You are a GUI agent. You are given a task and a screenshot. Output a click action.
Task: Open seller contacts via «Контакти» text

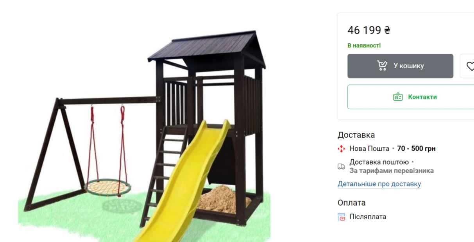pyautogui.click(x=422, y=97)
